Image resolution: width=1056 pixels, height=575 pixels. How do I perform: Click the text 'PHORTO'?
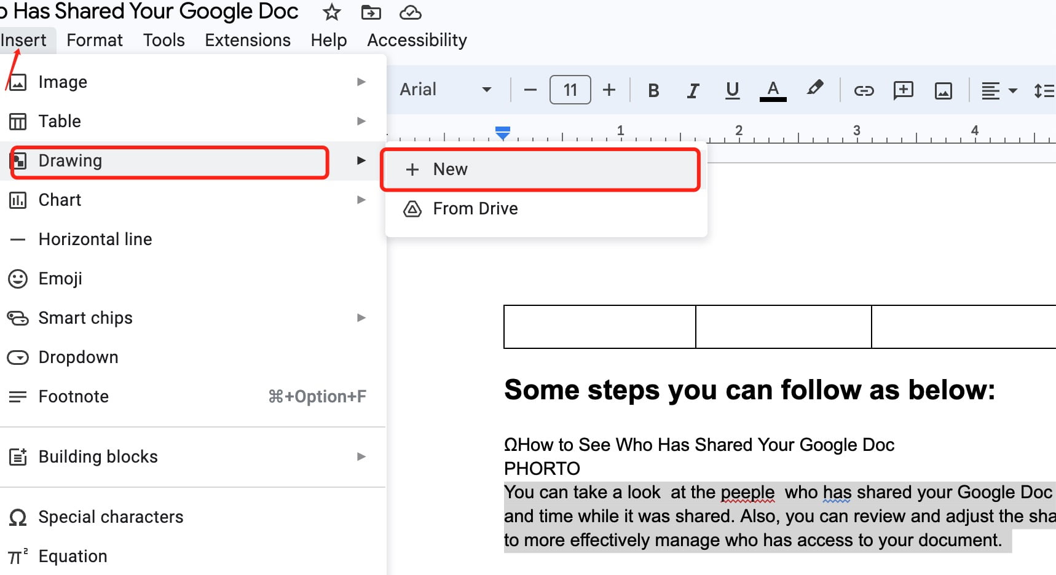542,468
